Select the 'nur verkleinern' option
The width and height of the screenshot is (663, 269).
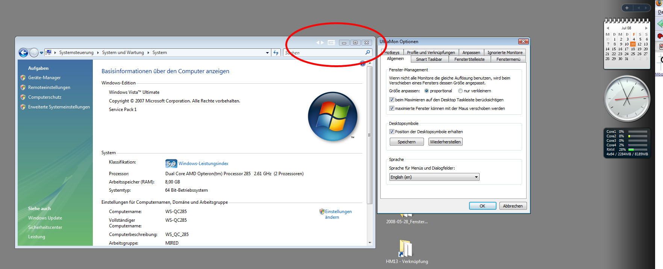(x=474, y=91)
